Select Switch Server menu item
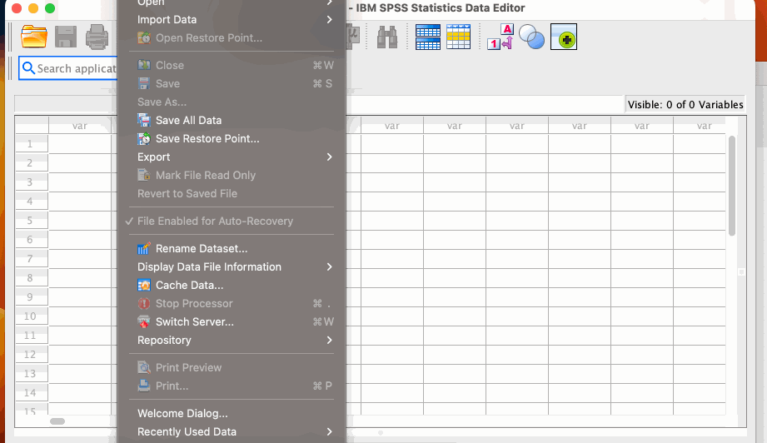The height and width of the screenshot is (443, 767). pos(194,322)
